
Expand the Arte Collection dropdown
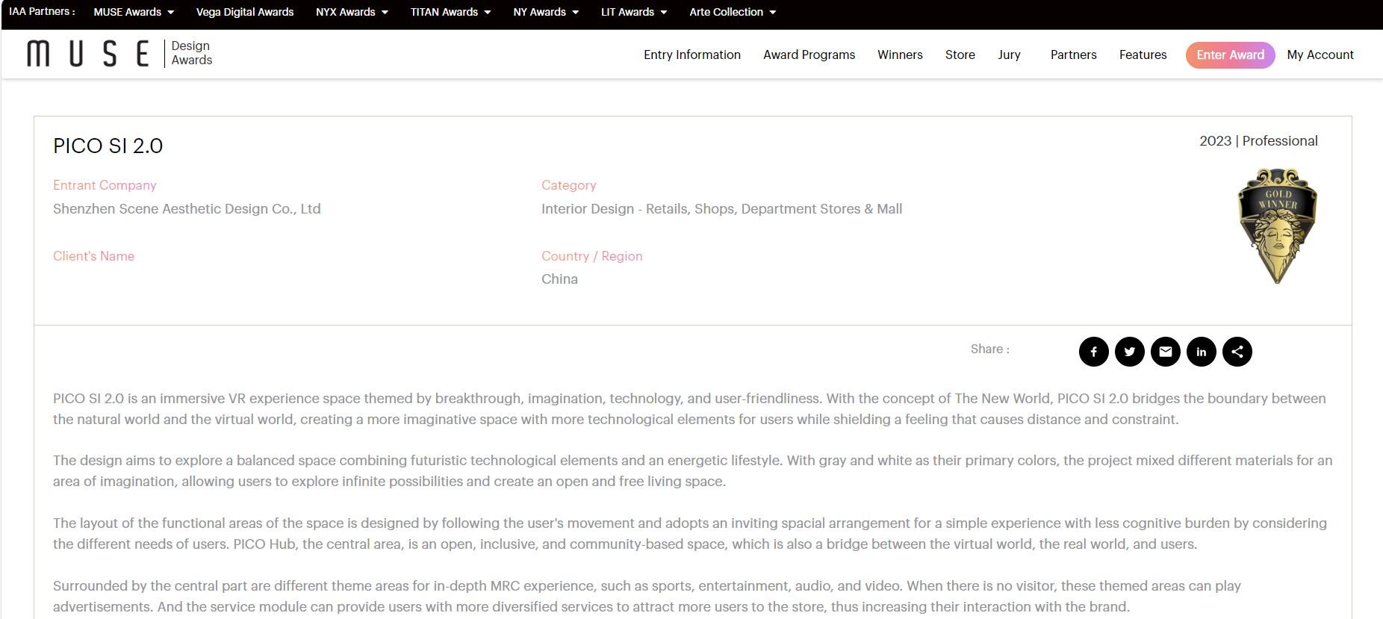[733, 12]
